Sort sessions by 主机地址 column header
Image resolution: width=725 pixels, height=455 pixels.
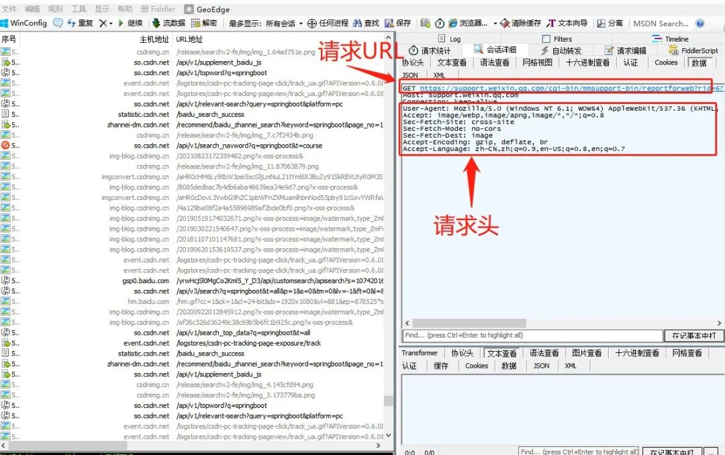[x=154, y=40]
